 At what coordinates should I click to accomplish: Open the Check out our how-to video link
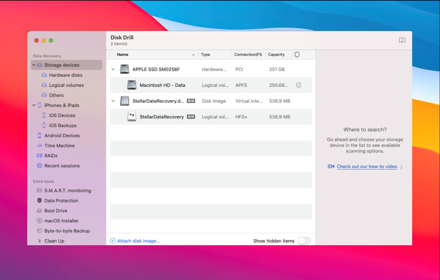[367, 167]
